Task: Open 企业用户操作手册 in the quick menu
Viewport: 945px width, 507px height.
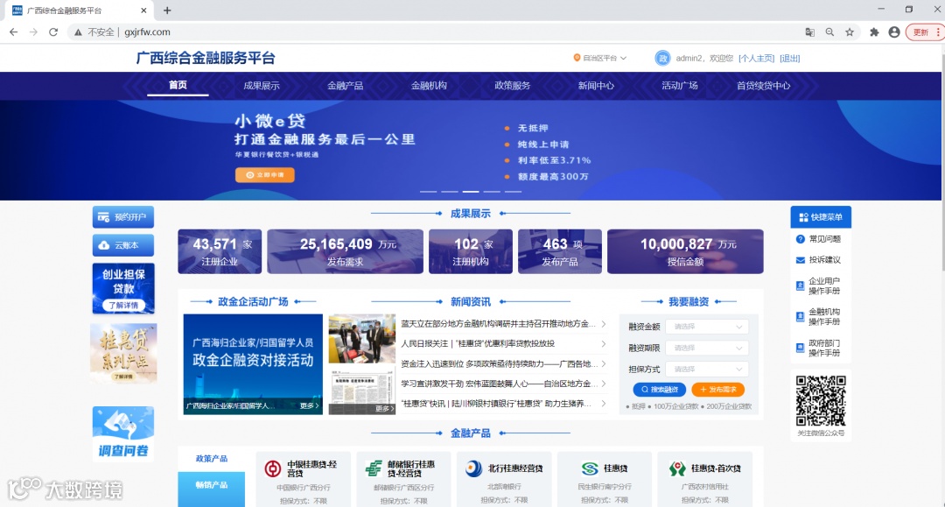Action: click(820, 285)
